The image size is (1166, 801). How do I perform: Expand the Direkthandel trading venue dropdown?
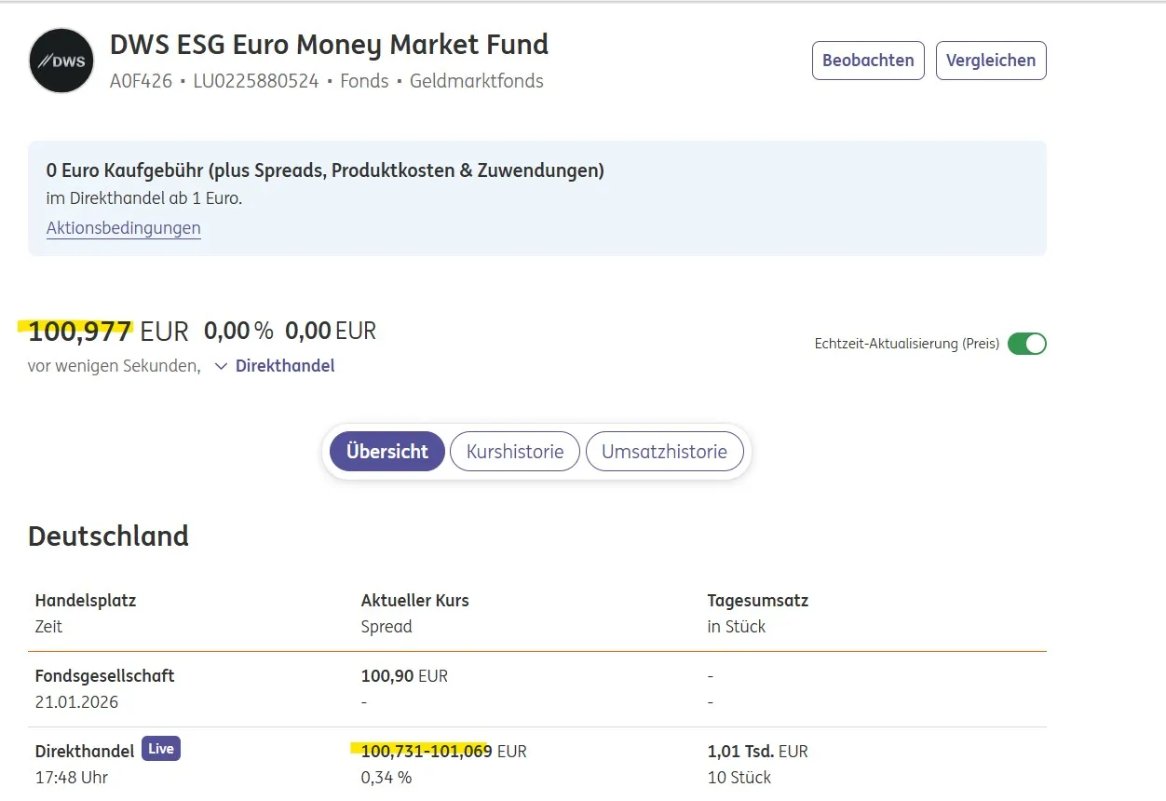click(x=275, y=366)
